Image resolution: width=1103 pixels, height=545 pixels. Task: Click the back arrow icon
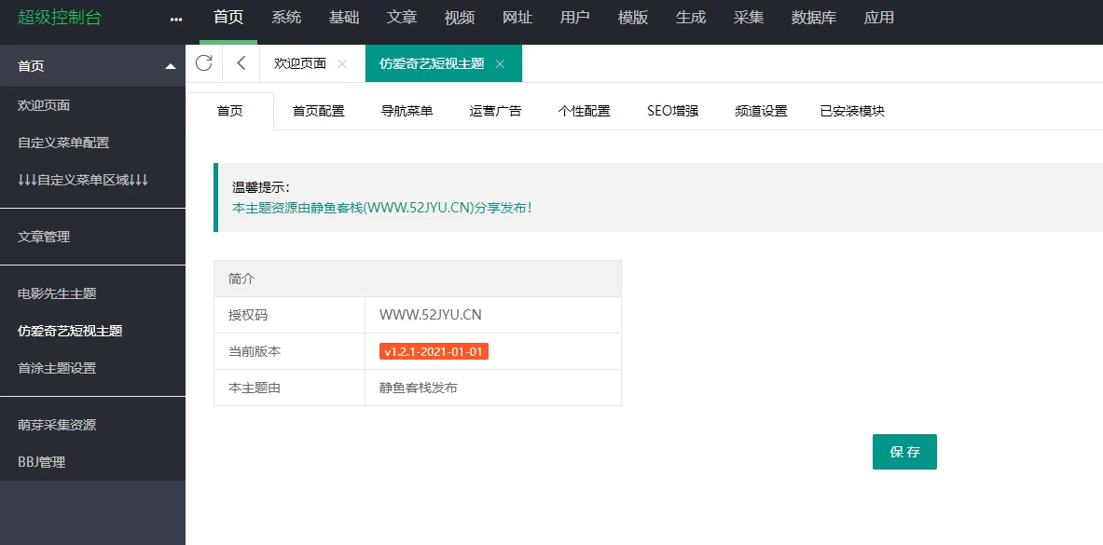pyautogui.click(x=241, y=63)
